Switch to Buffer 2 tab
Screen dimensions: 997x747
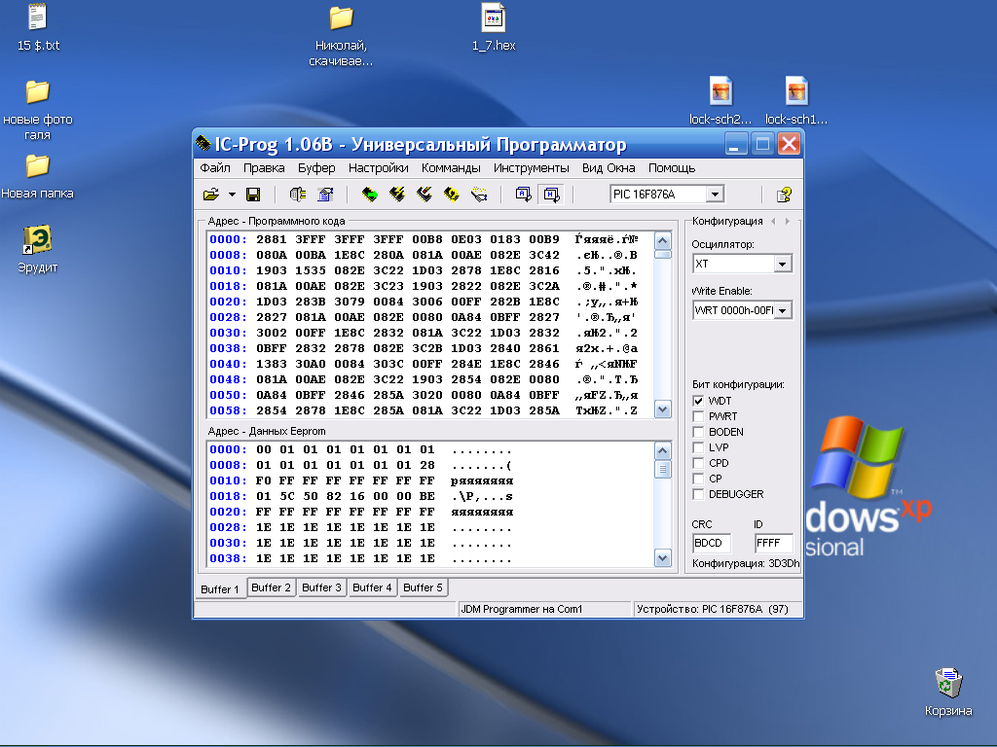click(271, 587)
